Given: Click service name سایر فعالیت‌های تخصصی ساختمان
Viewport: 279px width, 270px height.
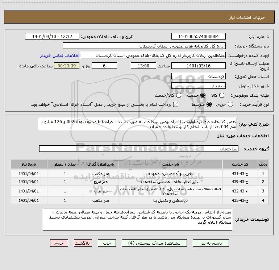Looking at the screenshot, I should coord(170,182).
